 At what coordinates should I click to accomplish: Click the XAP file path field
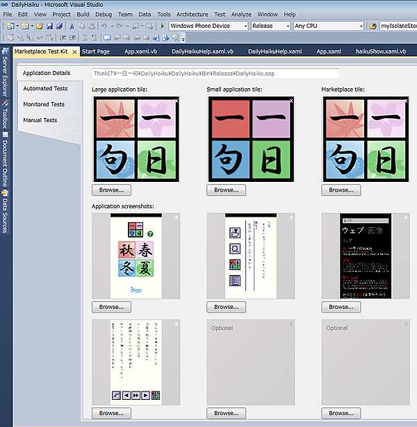(x=215, y=73)
